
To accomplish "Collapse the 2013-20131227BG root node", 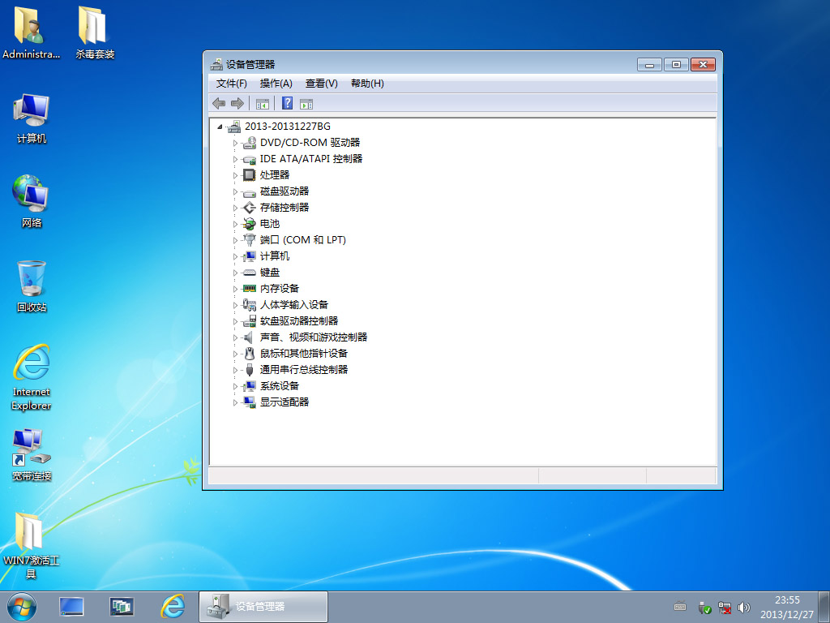I will (220, 127).
